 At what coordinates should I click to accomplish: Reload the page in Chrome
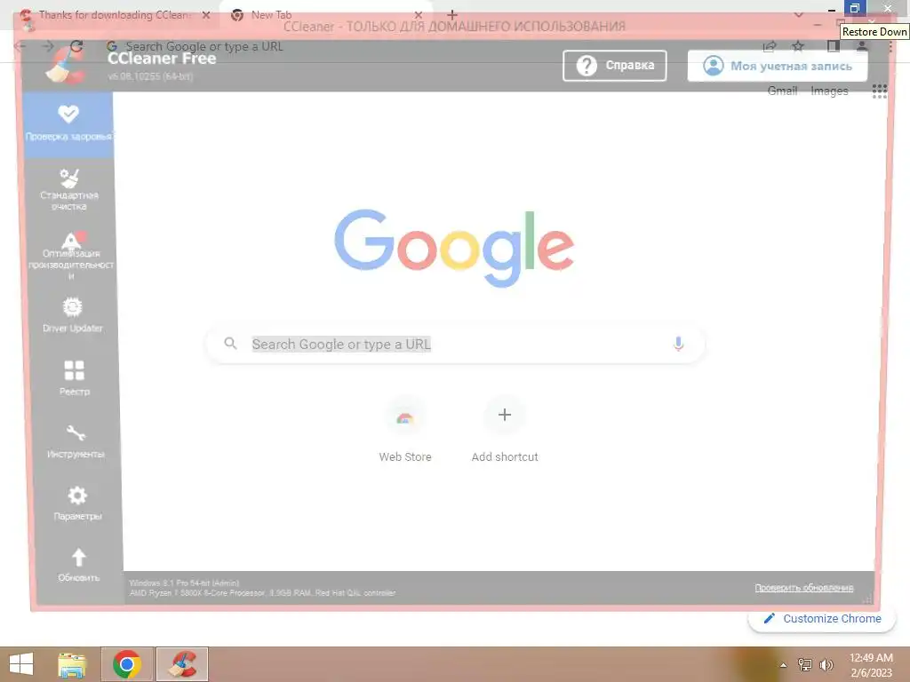tap(76, 46)
